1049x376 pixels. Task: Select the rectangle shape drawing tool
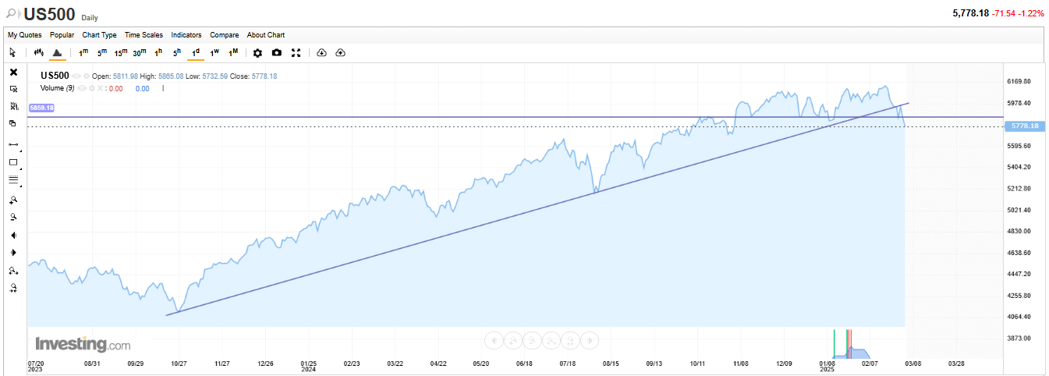pyautogui.click(x=13, y=162)
